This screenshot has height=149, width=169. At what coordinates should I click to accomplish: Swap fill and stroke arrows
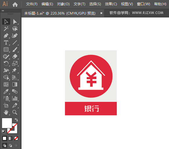[x=16, y=120]
